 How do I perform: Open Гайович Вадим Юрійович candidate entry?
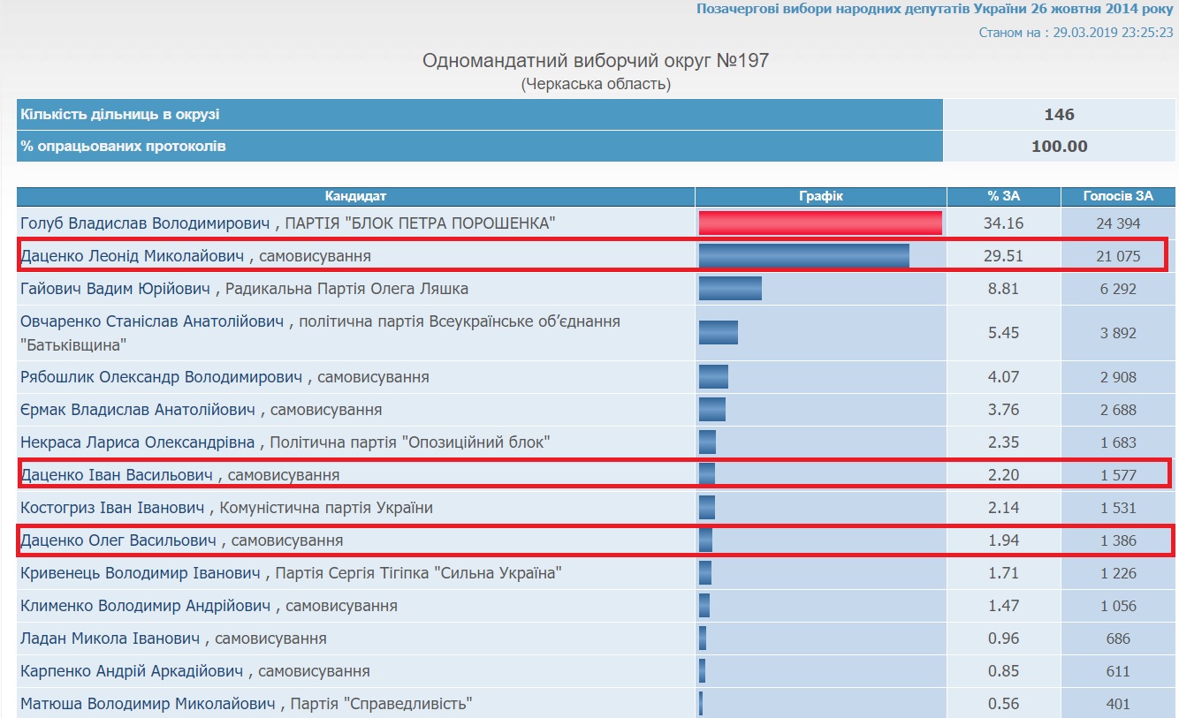click(116, 289)
